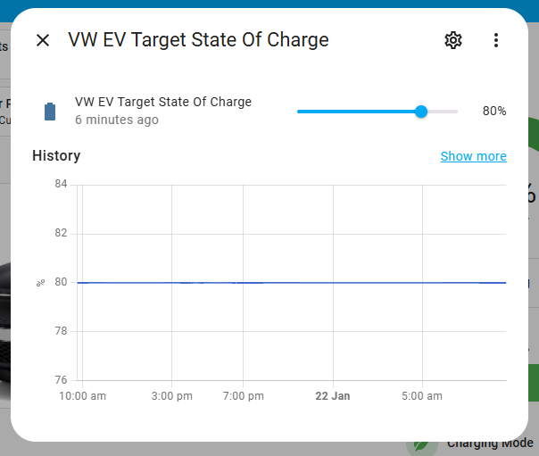Click the battery icon beside entity name
Image resolution: width=539 pixels, height=456 pixels.
click(50, 112)
